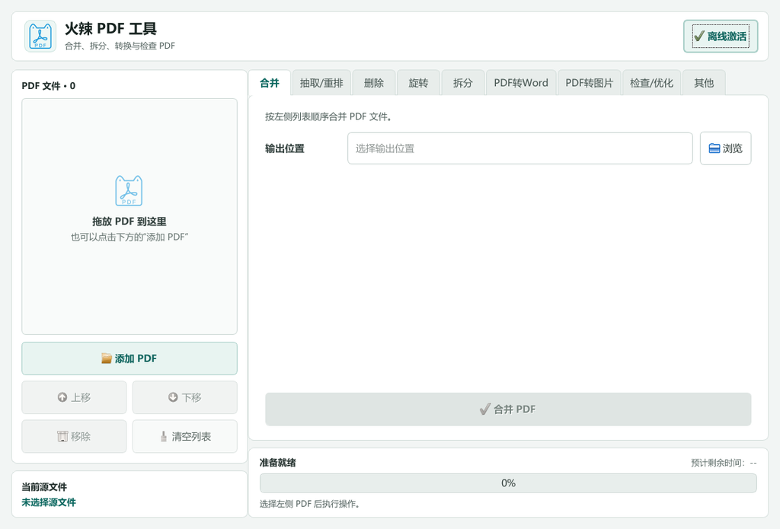Click the PDF cat logo in header
This screenshot has width=780, height=529.
click(40, 37)
